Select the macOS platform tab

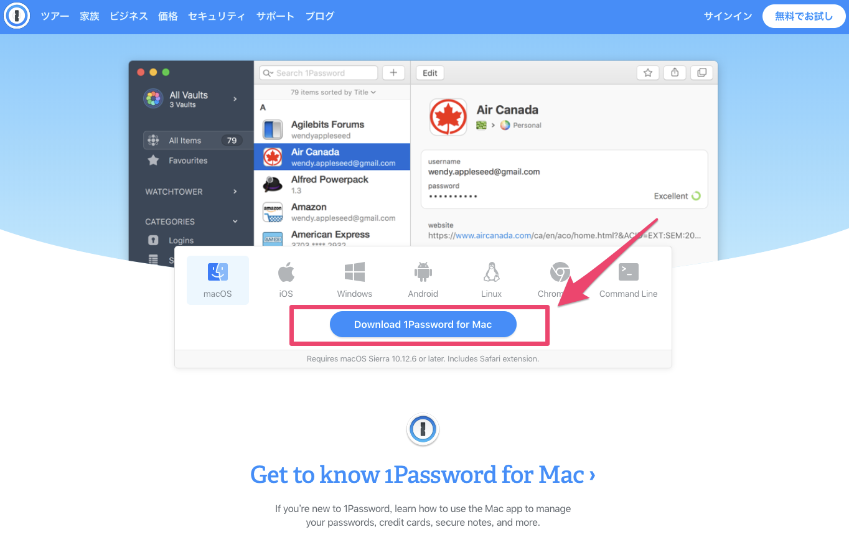coord(217,280)
